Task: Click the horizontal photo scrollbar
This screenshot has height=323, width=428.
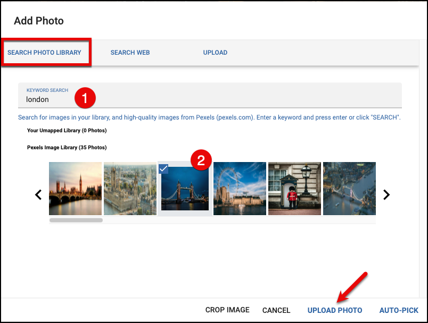Action: (x=76, y=220)
